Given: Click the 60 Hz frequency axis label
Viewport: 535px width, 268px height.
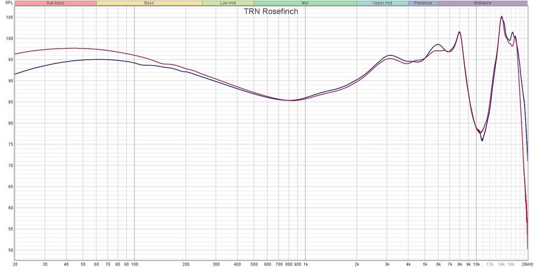Looking at the screenshot, I should point(96,264).
